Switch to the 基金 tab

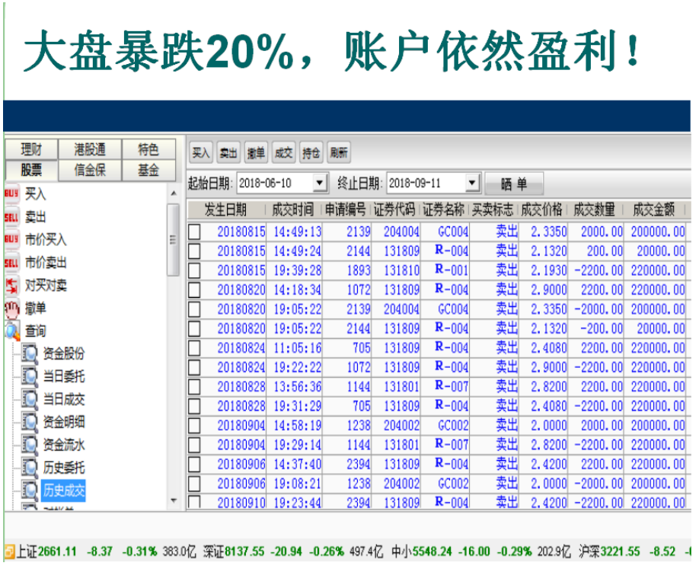[148, 171]
